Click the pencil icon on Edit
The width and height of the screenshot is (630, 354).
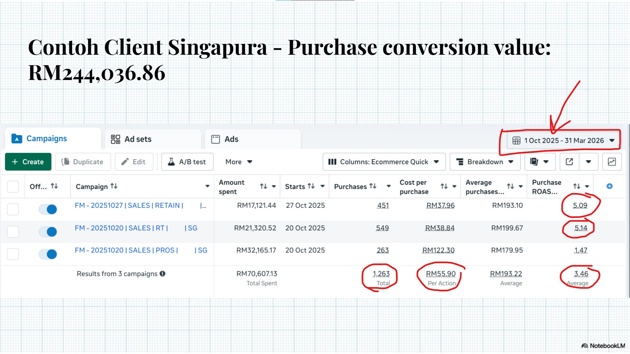click(125, 162)
